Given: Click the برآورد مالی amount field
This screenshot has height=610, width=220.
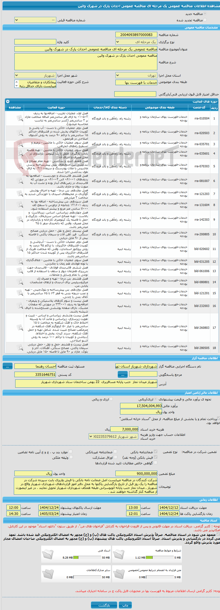Looking at the screenshot, I should pos(141,406).
